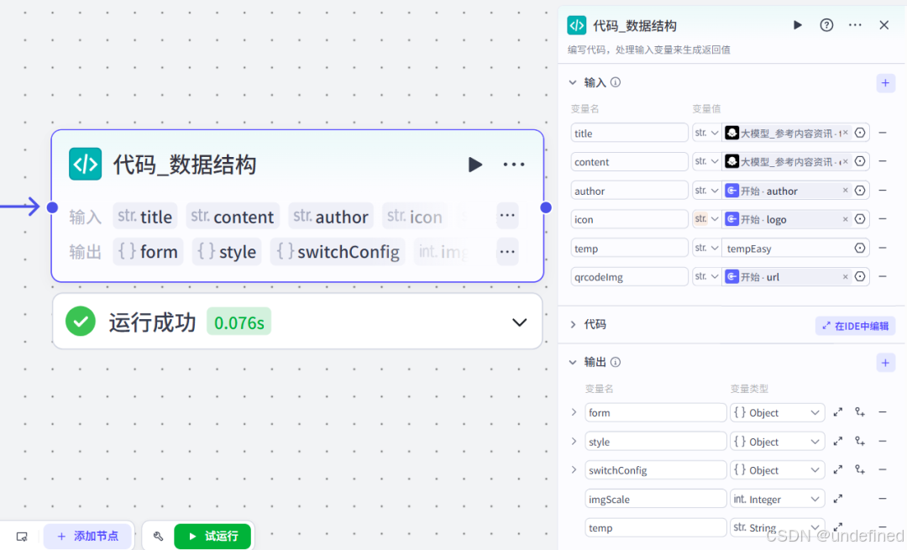
Task: Run code from the panel header play icon
Action: click(x=797, y=25)
